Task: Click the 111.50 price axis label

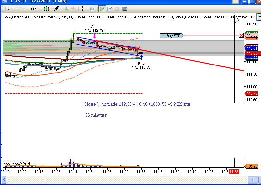Action: click(252, 74)
